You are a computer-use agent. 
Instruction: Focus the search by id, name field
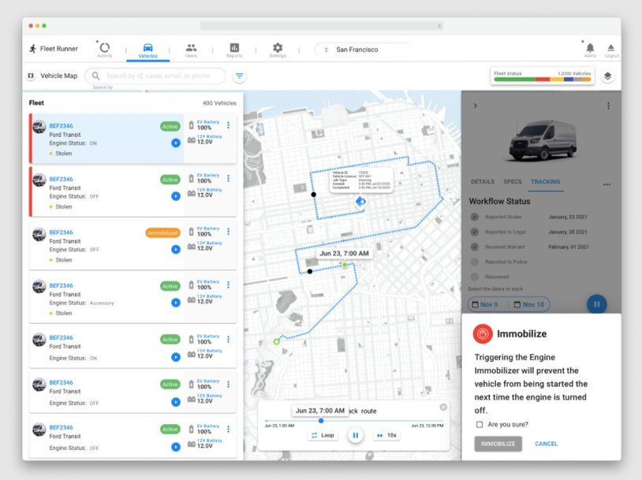click(155, 76)
